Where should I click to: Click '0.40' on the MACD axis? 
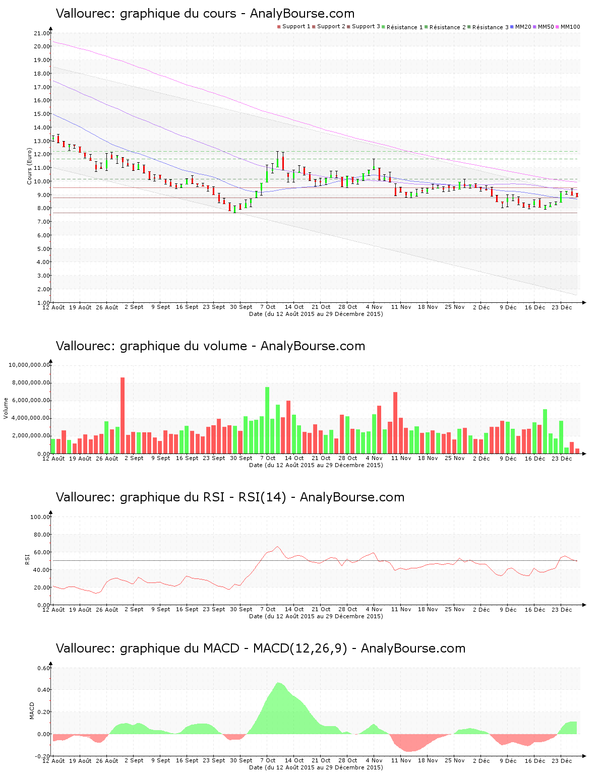tap(43, 690)
